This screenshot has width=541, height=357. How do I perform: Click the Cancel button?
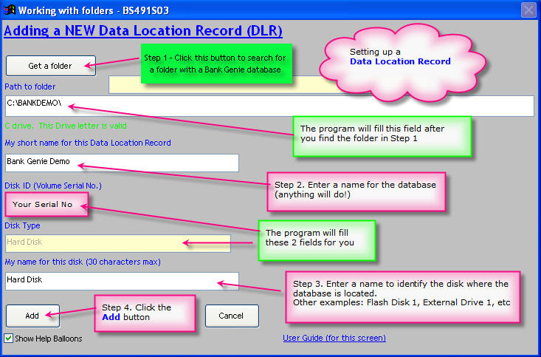232,316
